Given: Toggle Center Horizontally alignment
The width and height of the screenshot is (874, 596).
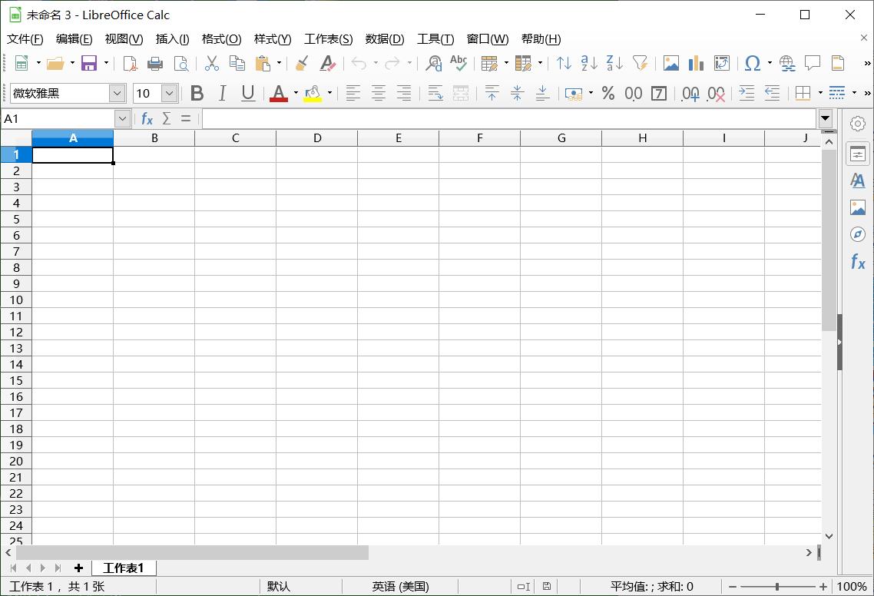Looking at the screenshot, I should (379, 93).
